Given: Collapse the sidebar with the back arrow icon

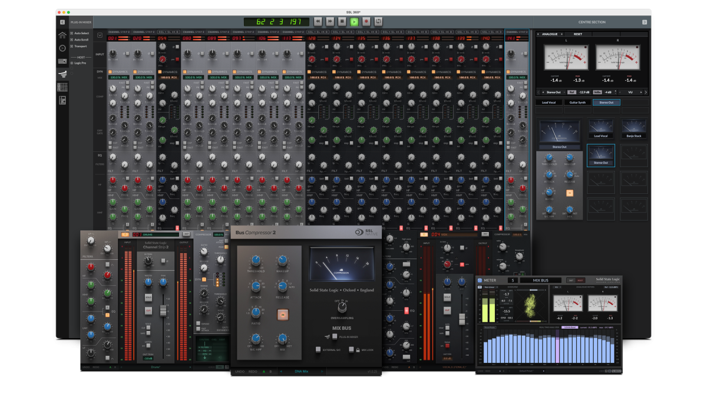Looking at the screenshot, I should pos(62,22).
